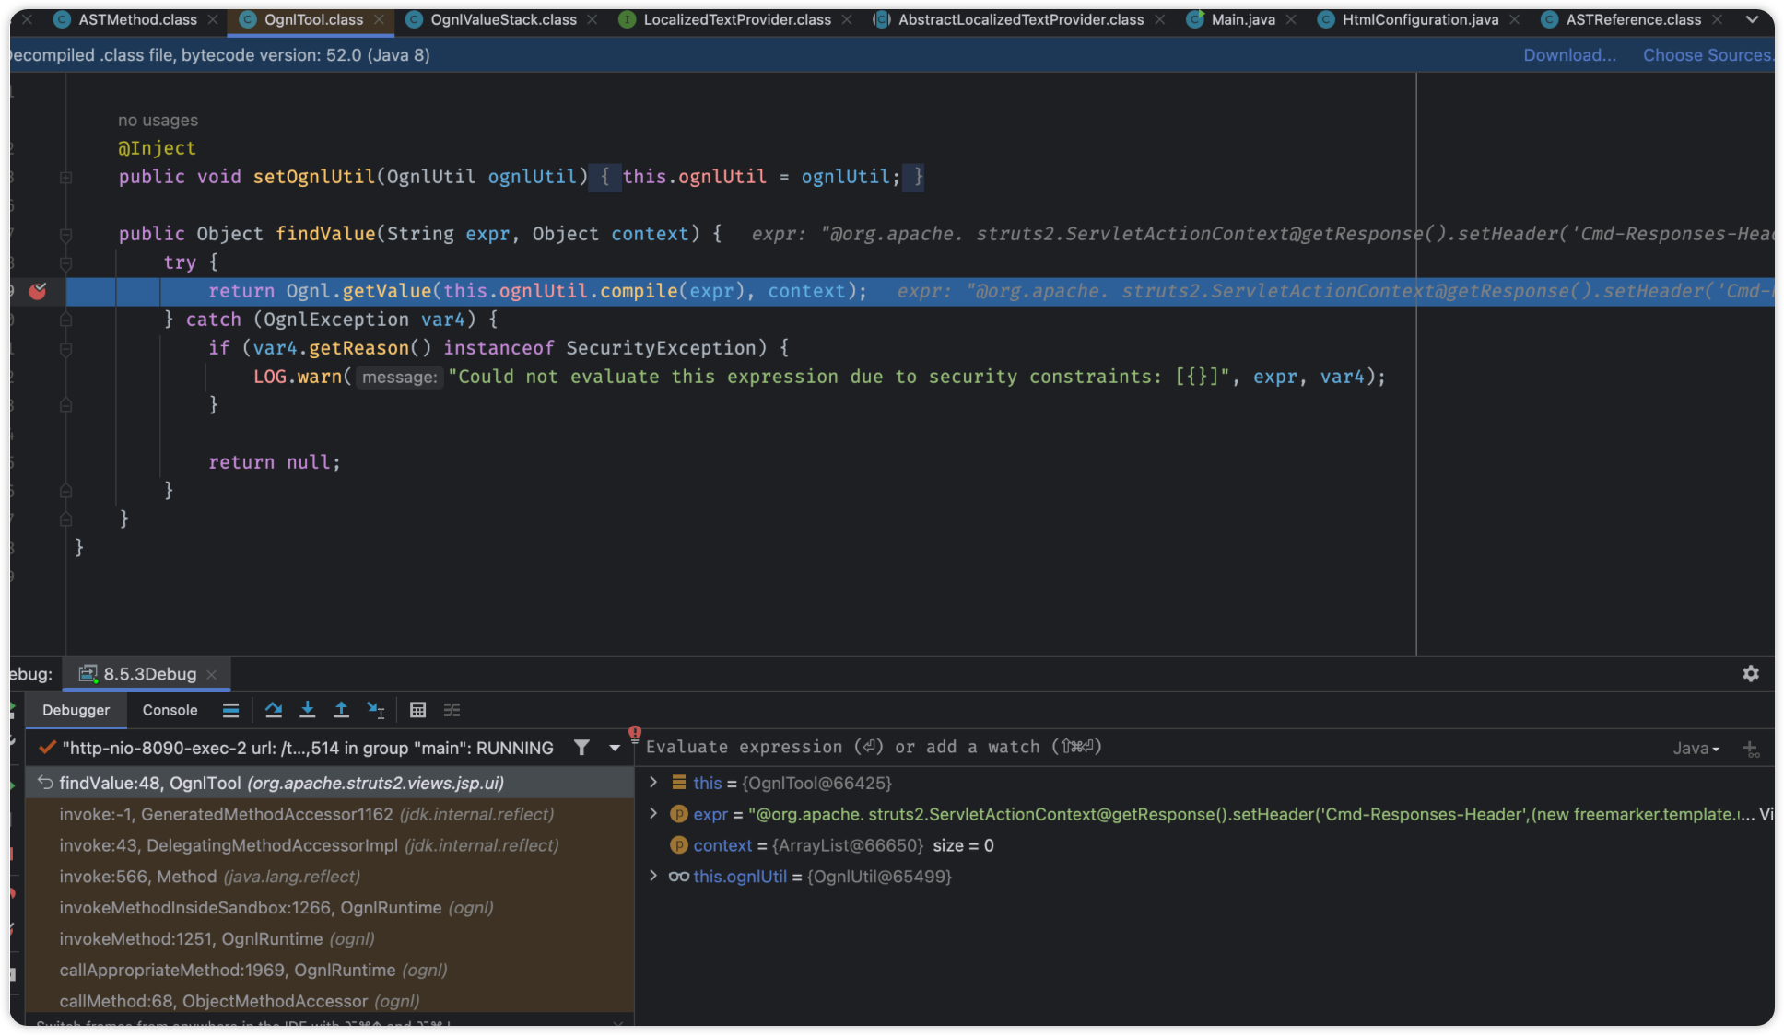
Task: Click the Download... sources link
Action: click(x=1569, y=55)
